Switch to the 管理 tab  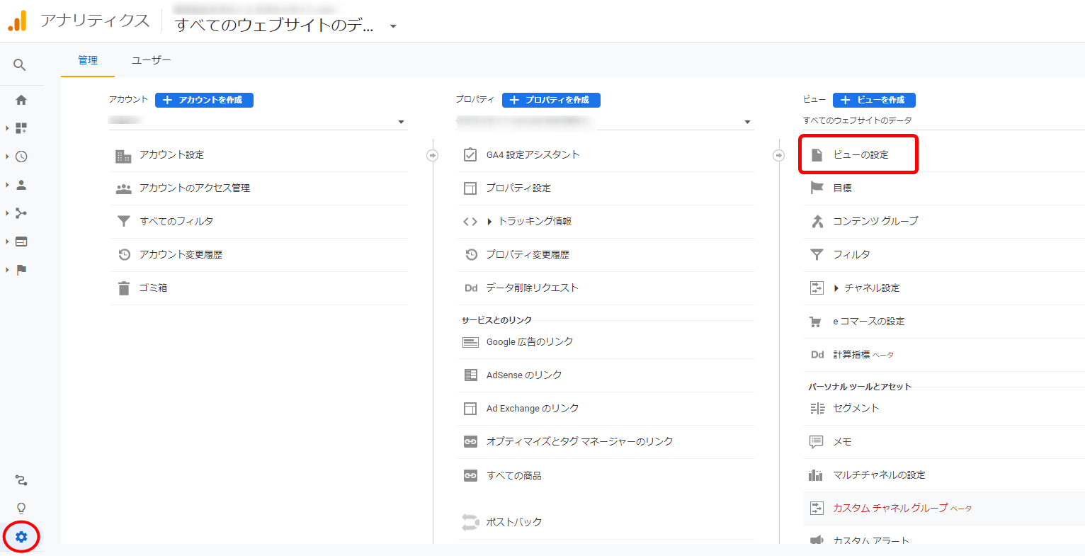88,60
